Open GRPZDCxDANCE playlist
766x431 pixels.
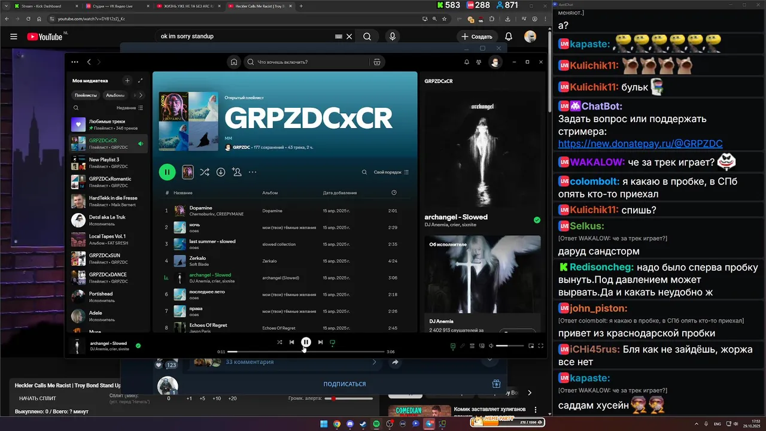tap(108, 278)
